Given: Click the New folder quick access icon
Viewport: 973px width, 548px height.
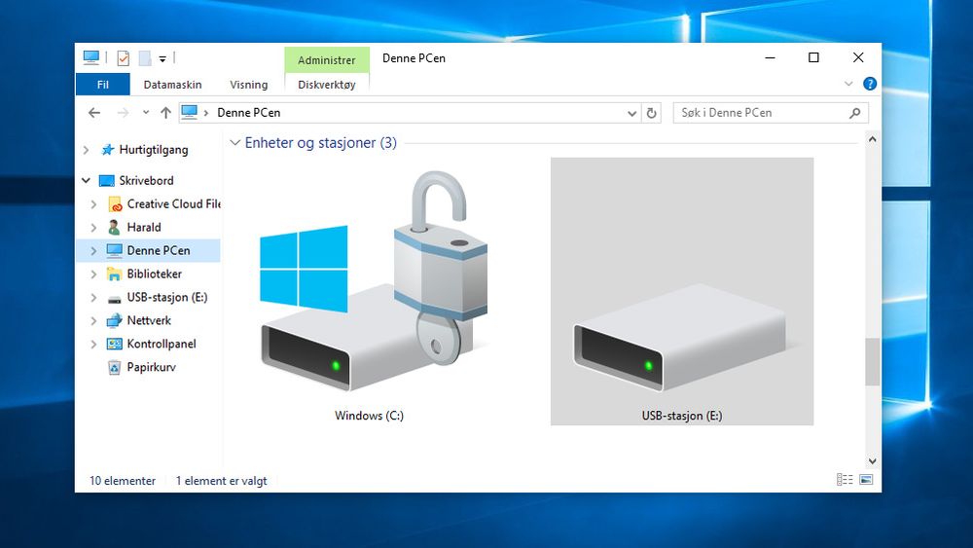Looking at the screenshot, I should coord(145,58).
